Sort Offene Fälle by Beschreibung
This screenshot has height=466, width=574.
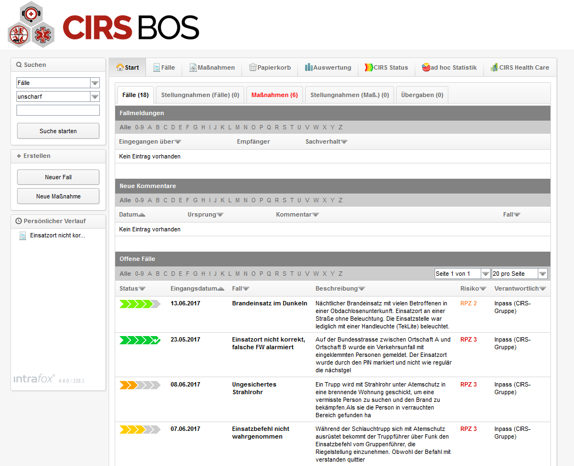point(340,288)
